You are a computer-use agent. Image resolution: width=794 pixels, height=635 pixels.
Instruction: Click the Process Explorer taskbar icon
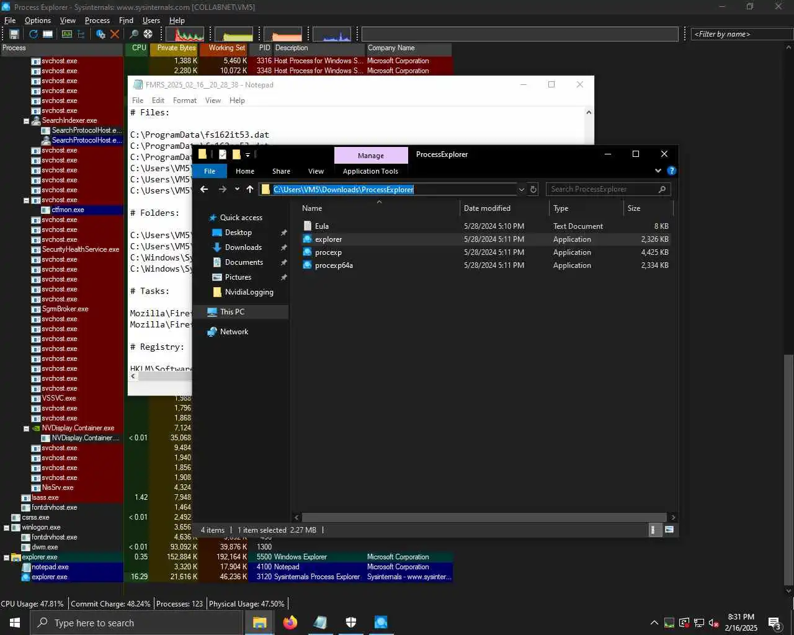pos(381,623)
